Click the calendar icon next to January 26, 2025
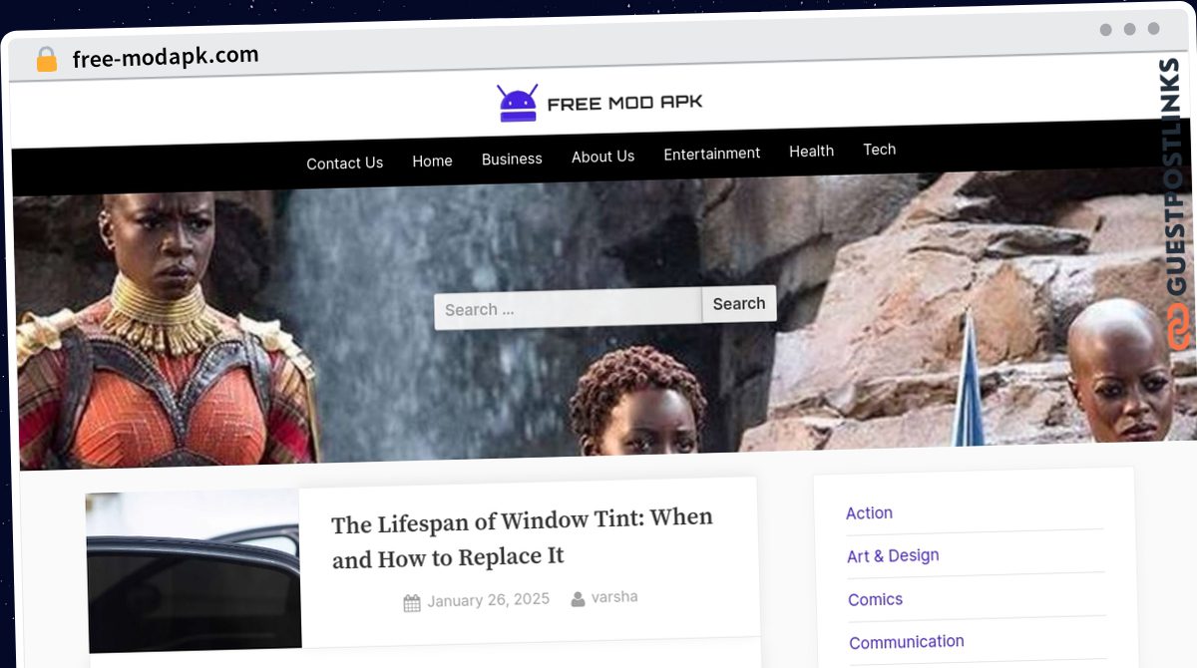Image resolution: width=1197 pixels, height=668 pixels. tap(412, 602)
